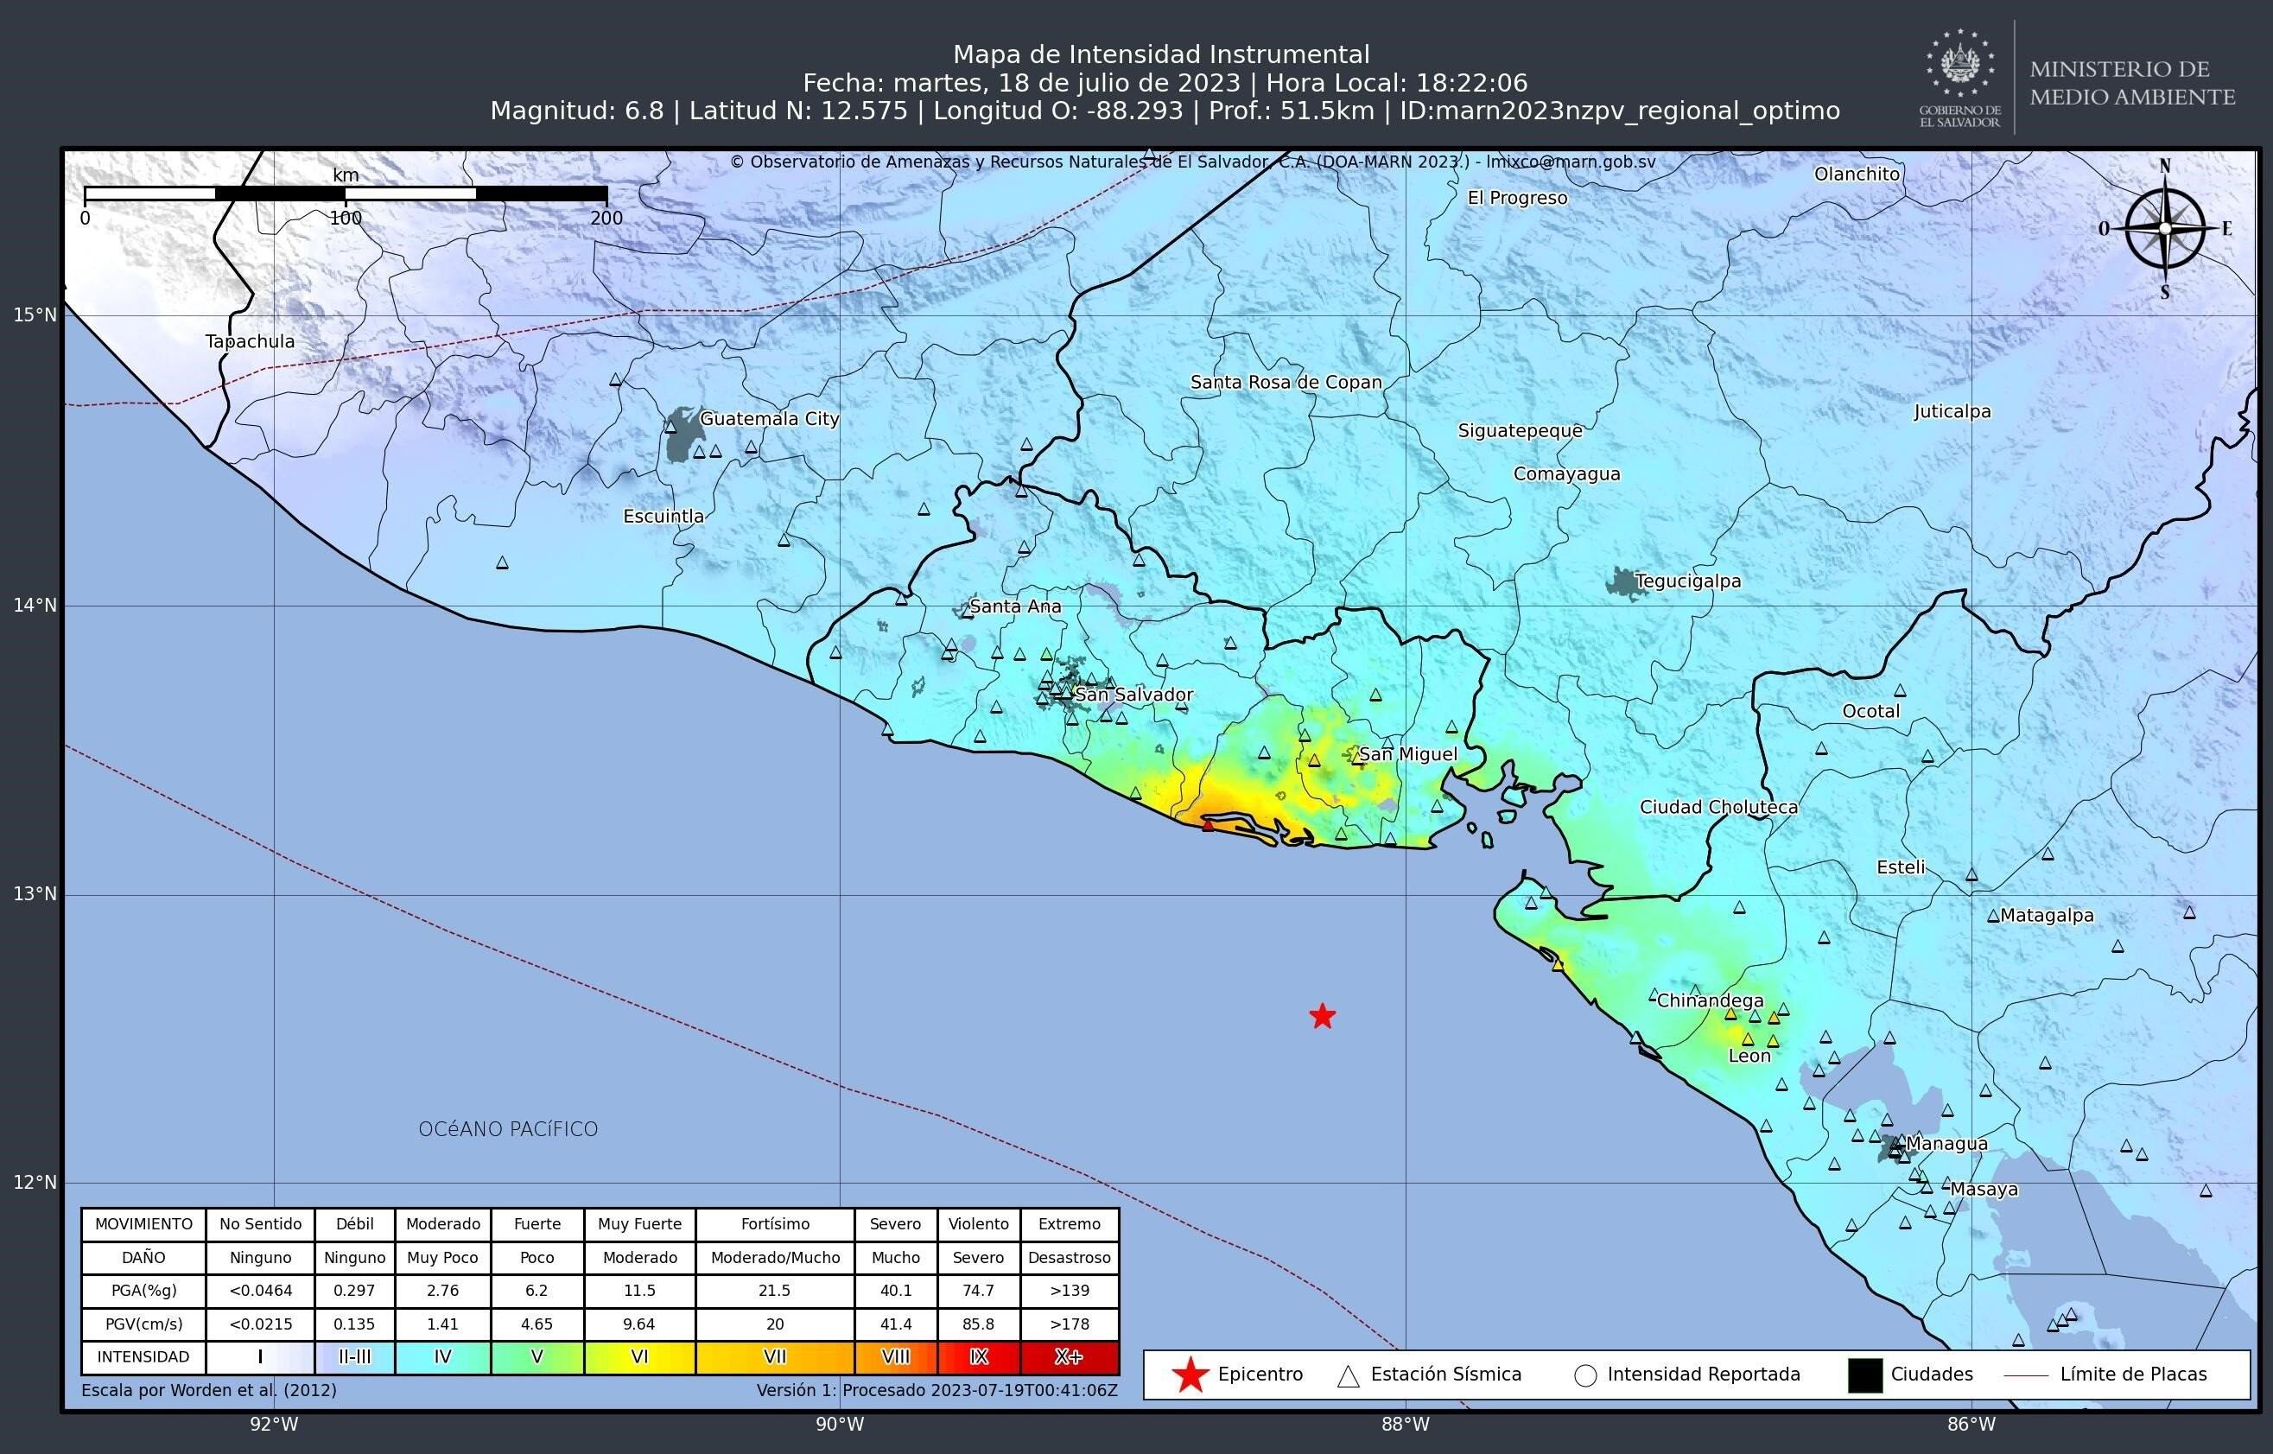This screenshot has height=1454, width=2273.
Task: Click the reported intensity circle legend symbol
Action: (1586, 1375)
